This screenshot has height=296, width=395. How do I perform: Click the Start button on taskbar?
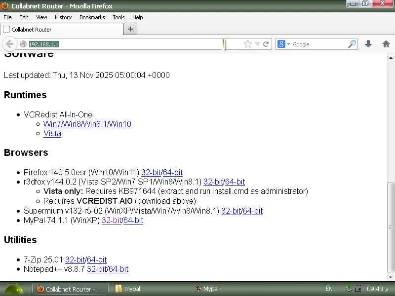14,289
